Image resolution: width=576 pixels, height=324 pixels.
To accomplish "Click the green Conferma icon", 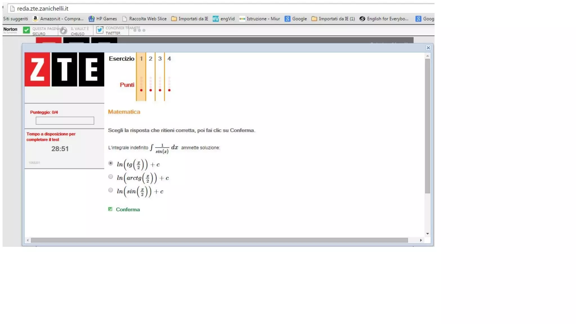I will point(110,209).
